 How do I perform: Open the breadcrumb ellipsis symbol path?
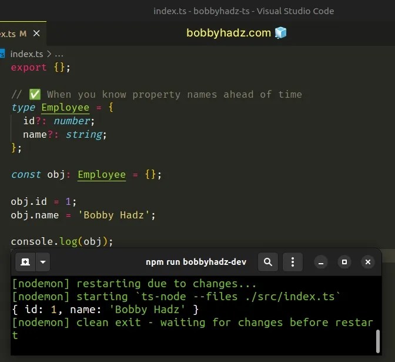point(59,54)
